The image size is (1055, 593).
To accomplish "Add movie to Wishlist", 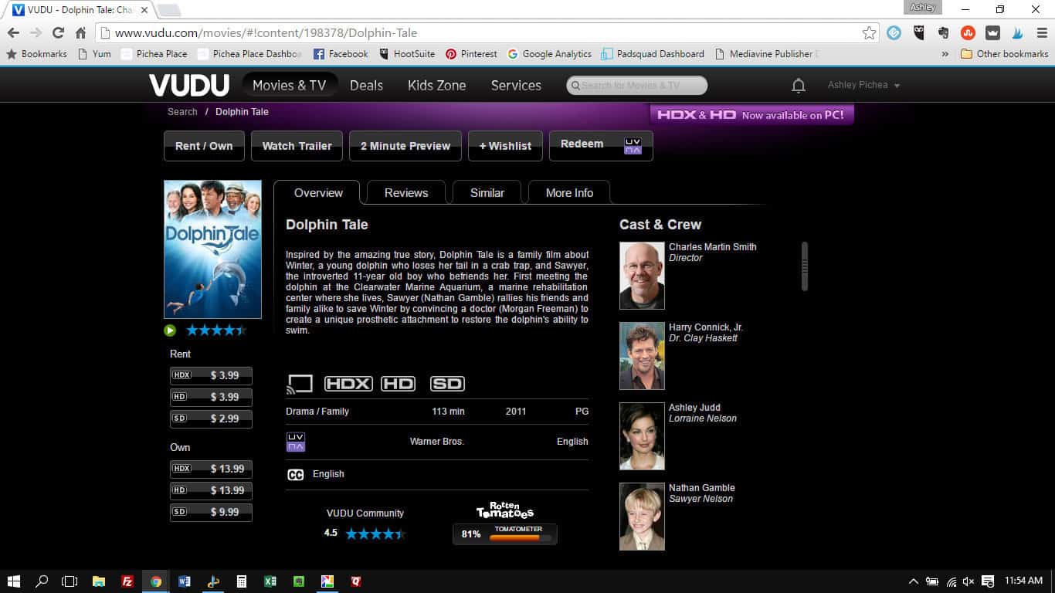I will click(x=505, y=146).
